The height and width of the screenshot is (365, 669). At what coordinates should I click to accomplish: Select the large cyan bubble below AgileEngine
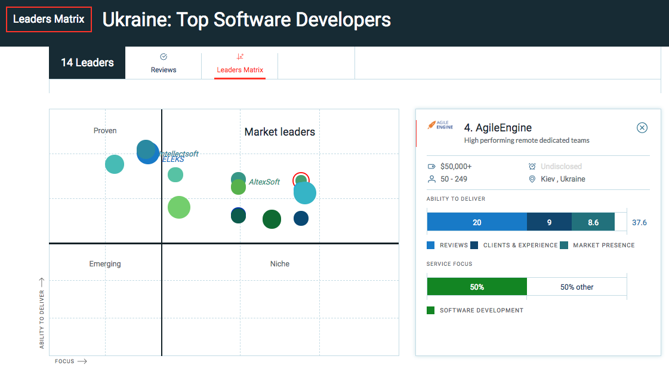coord(304,193)
